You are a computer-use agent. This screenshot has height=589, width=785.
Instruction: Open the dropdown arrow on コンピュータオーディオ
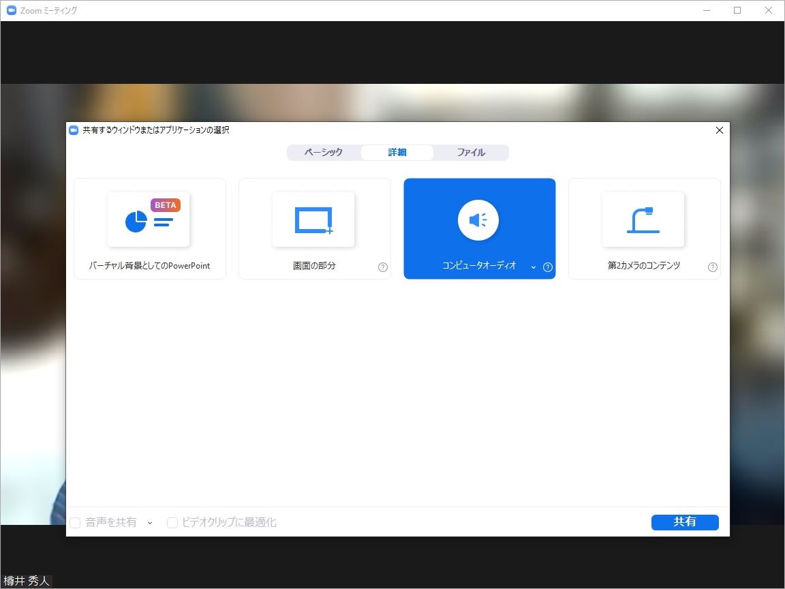533,268
